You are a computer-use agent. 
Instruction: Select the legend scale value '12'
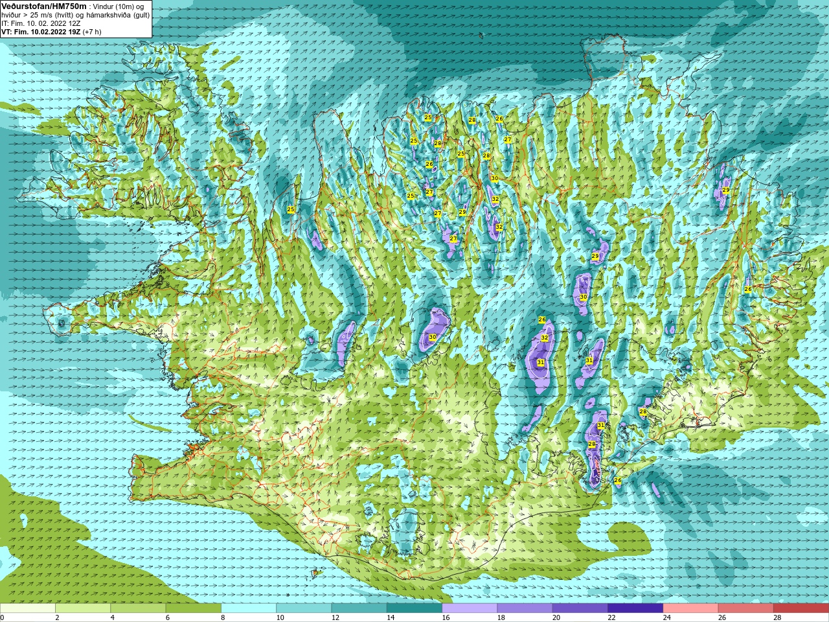point(335,618)
